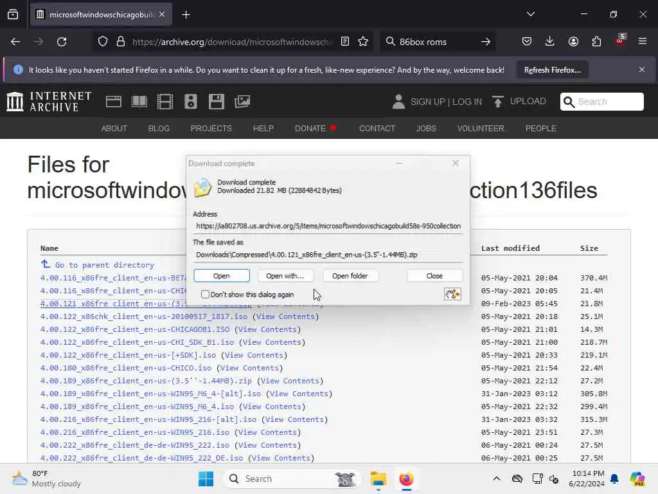Click Open in Download complete dialog
Image resolution: width=658 pixels, height=494 pixels.
point(222,276)
